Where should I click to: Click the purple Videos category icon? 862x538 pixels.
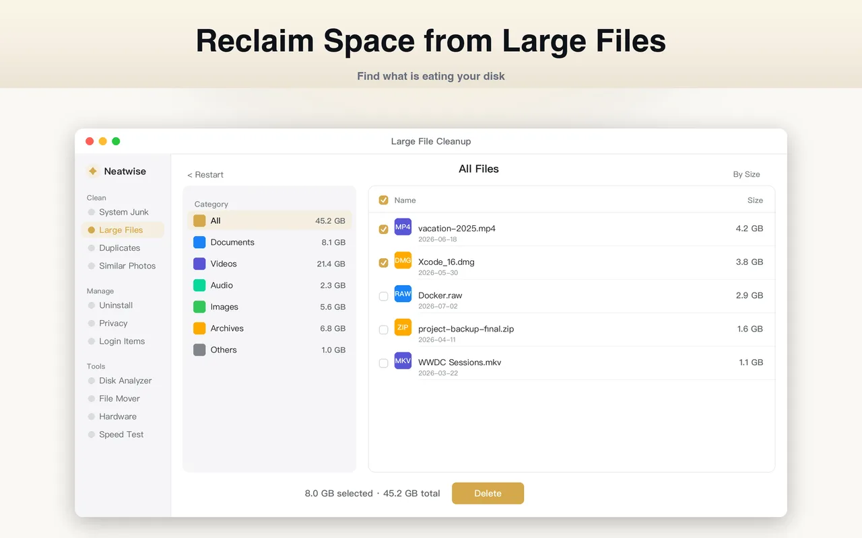[199, 264]
